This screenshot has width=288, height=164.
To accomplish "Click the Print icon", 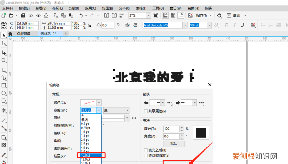I will point(46,16).
